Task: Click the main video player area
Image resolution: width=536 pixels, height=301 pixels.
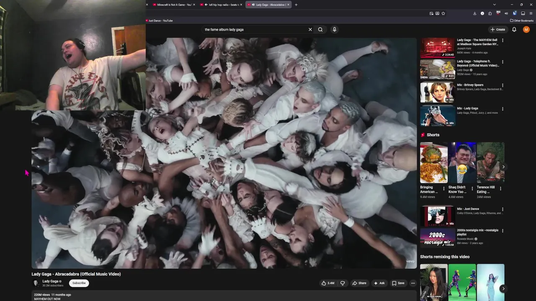Action: click(x=224, y=153)
